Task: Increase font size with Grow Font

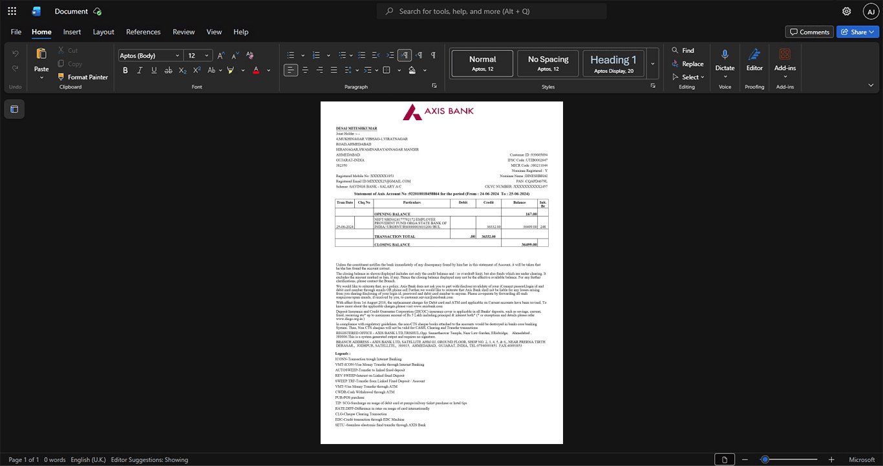Action: (x=220, y=56)
